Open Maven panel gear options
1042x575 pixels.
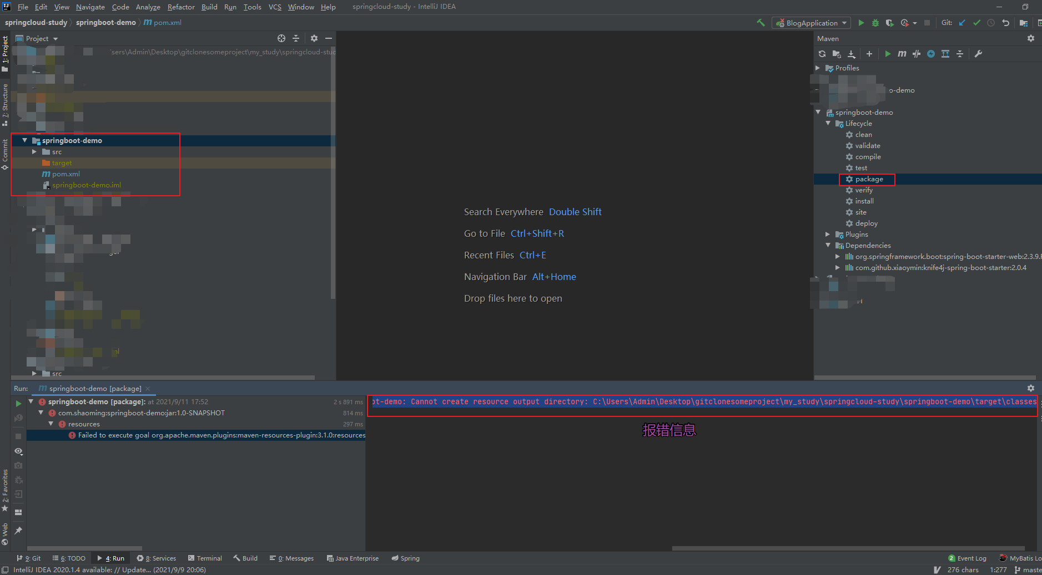[x=1031, y=38]
